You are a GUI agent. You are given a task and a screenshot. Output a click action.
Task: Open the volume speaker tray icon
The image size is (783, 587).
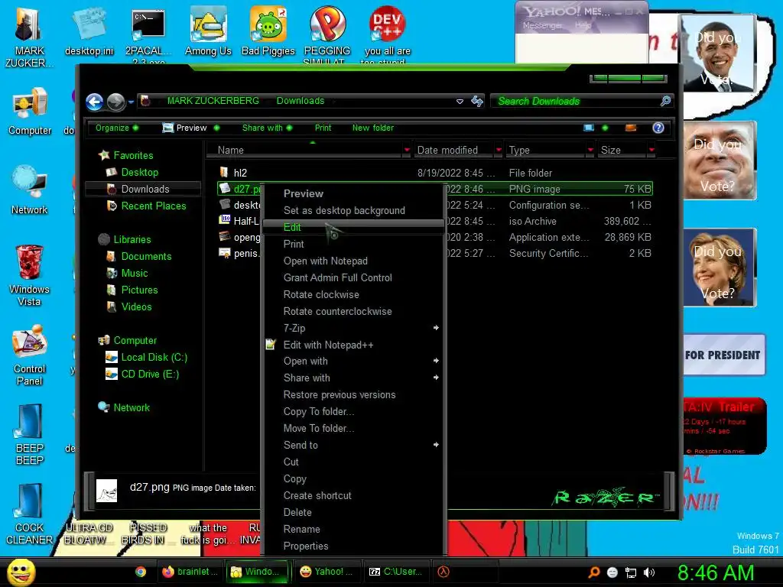point(649,572)
